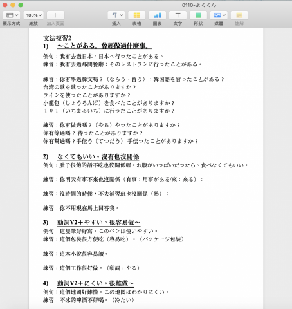The width and height of the screenshot is (292, 309).
Task: Click the line 你不用現在馬上回答我
Action: coord(87,208)
